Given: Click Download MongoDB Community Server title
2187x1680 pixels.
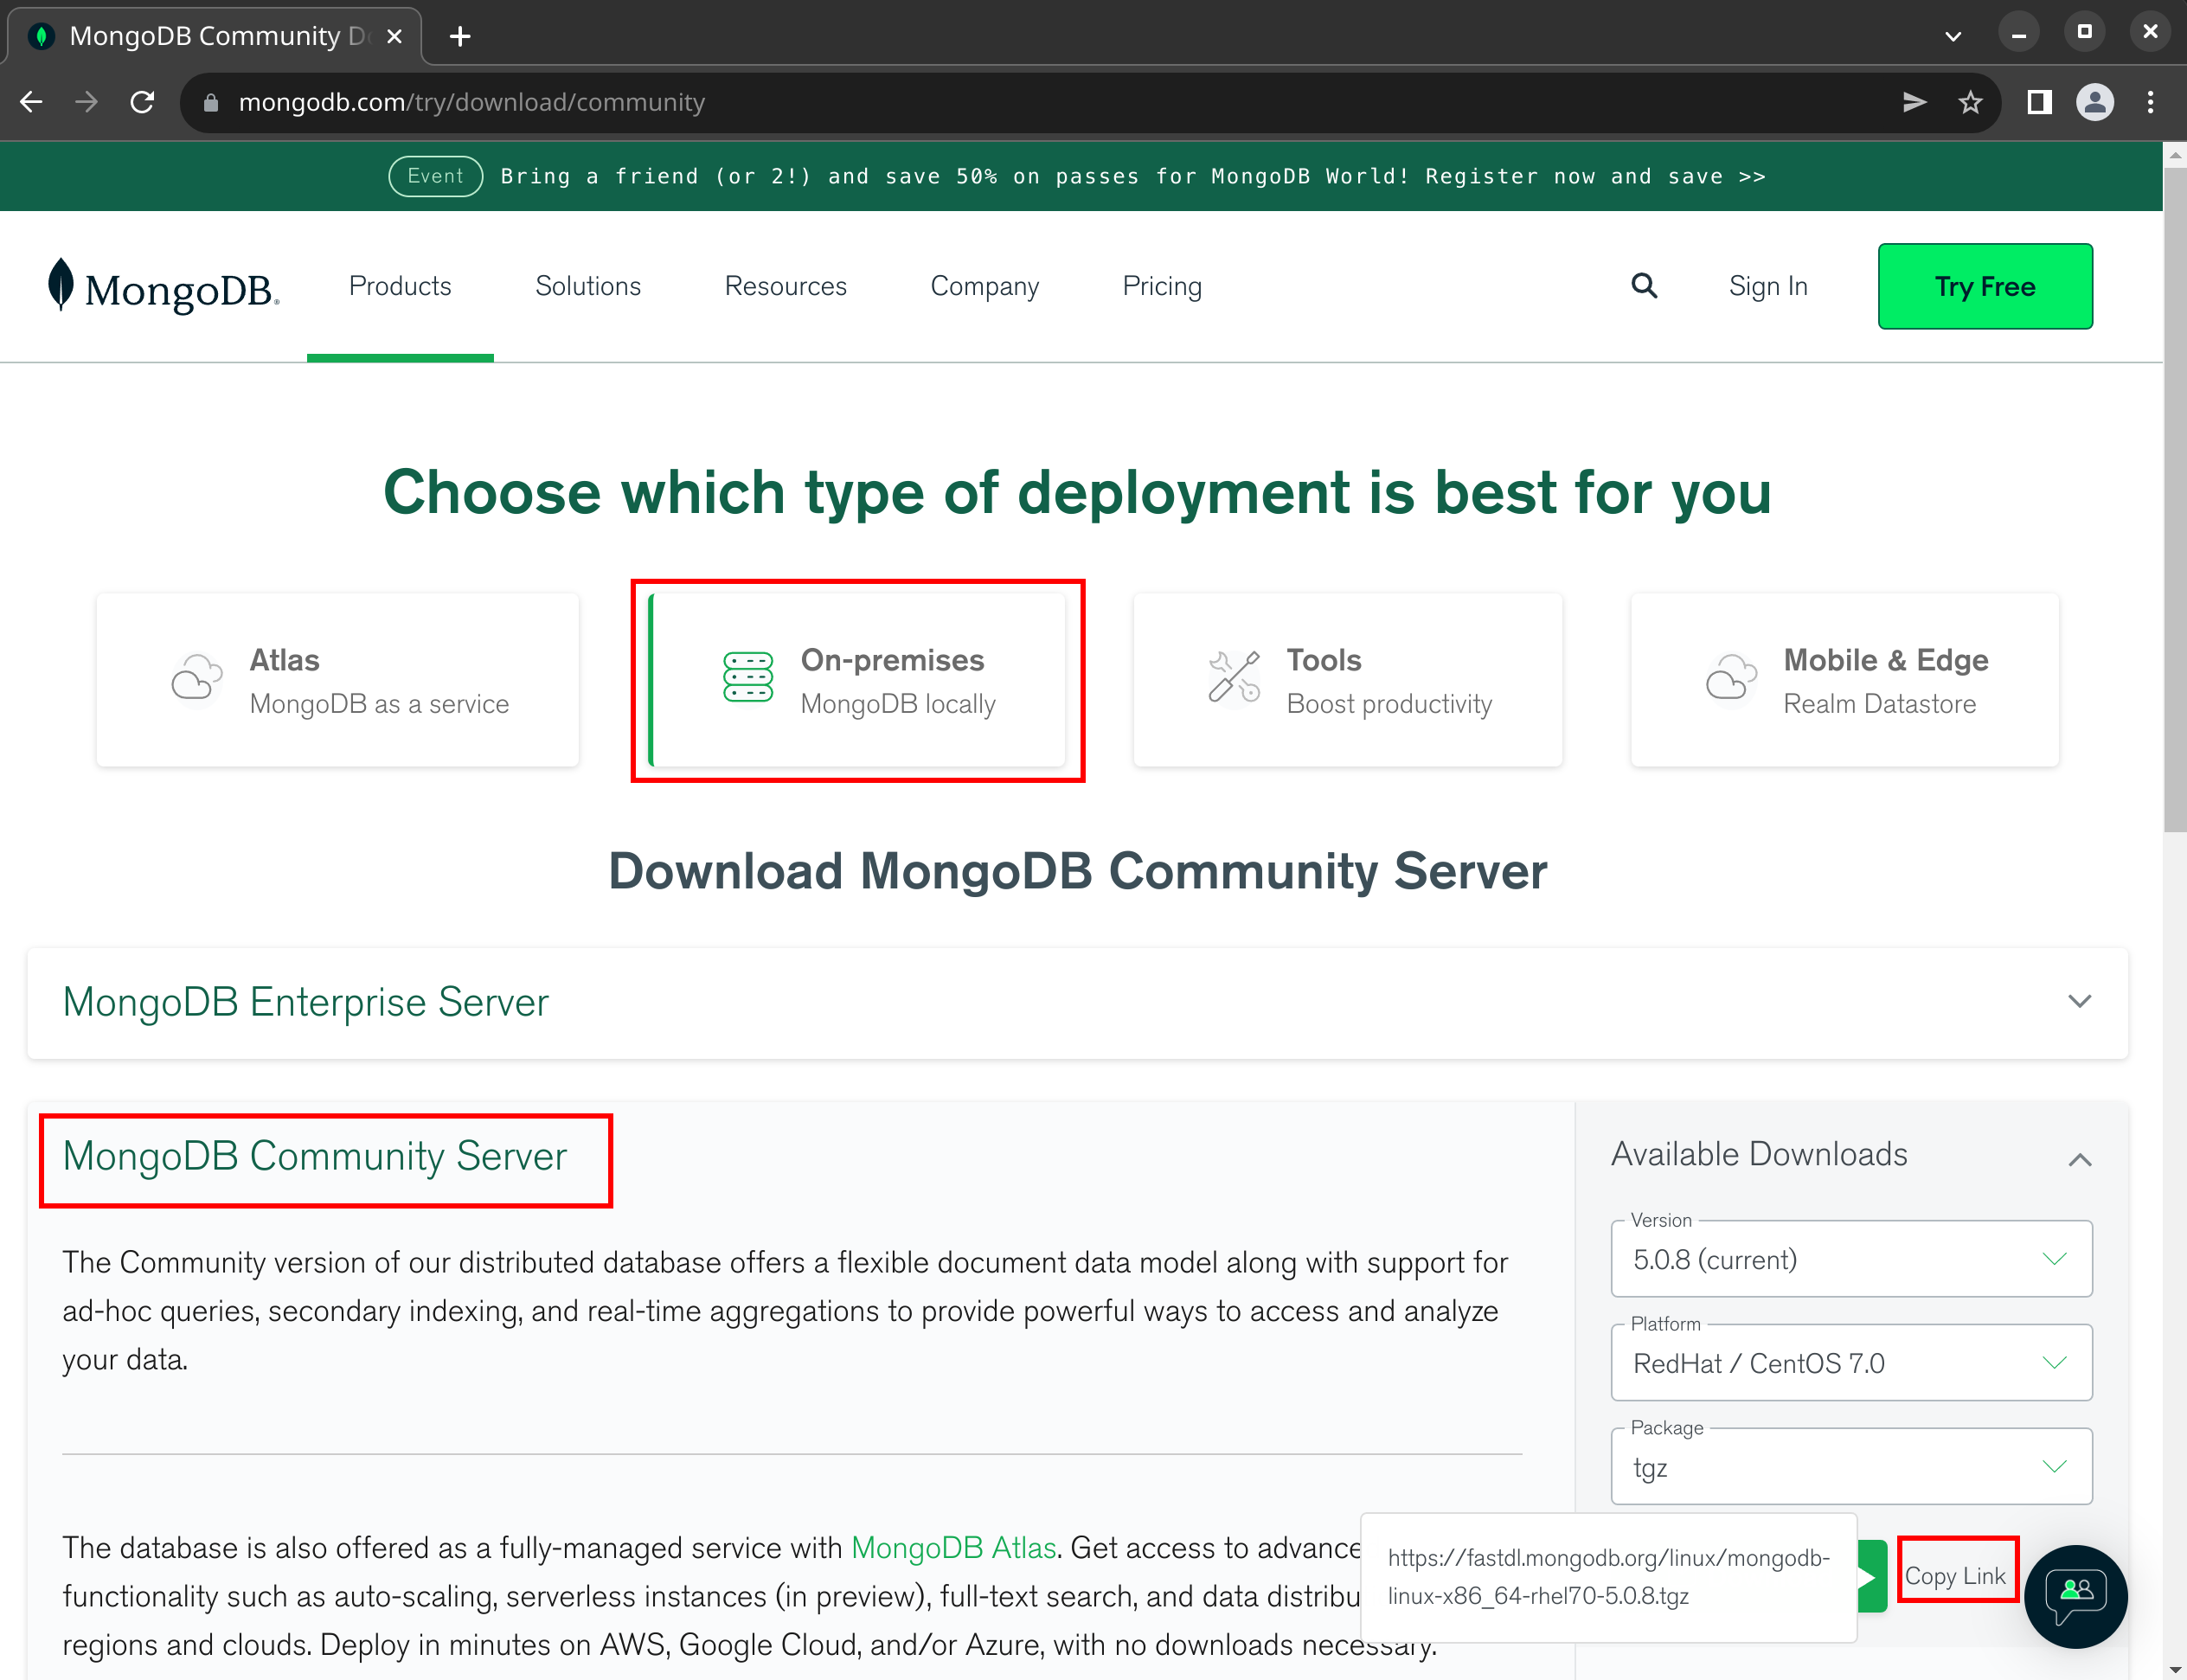Looking at the screenshot, I should pos(1078,871).
